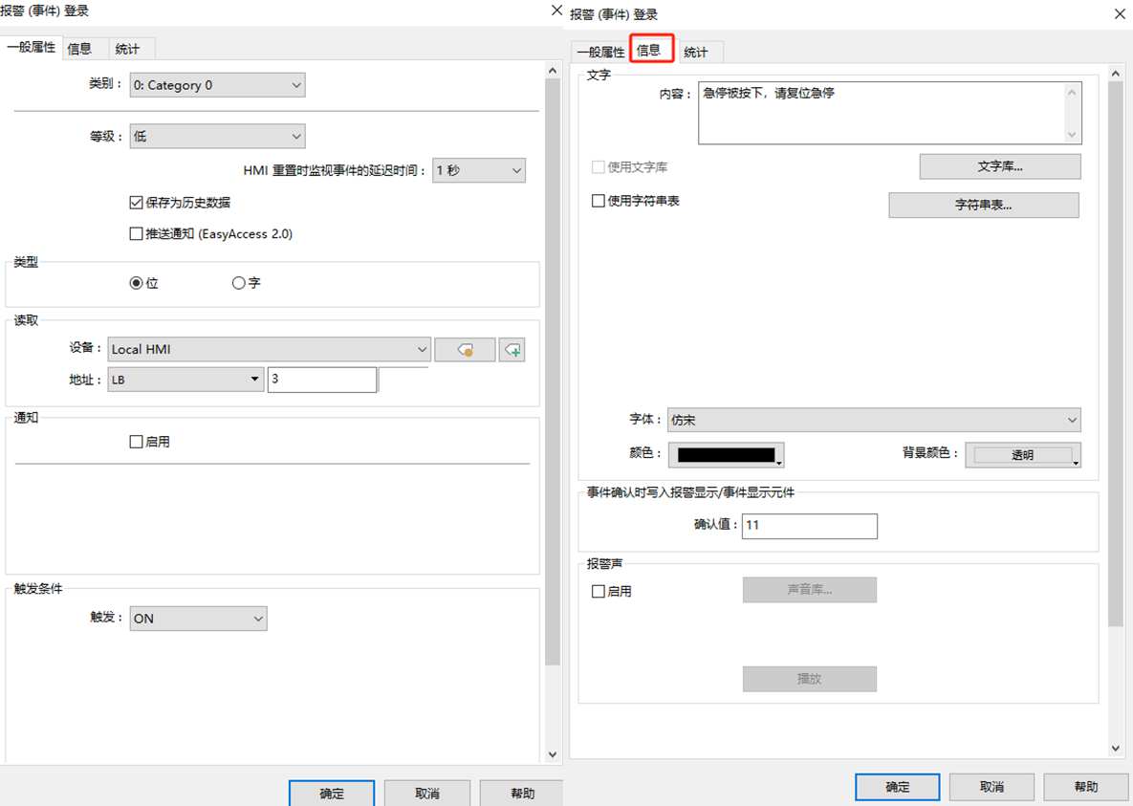The image size is (1133, 806).
Task: Open the black 颜色 swatch picker
Action: click(x=727, y=455)
